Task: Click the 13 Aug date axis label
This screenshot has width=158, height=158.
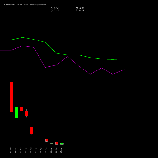Action: pos(26,150)
